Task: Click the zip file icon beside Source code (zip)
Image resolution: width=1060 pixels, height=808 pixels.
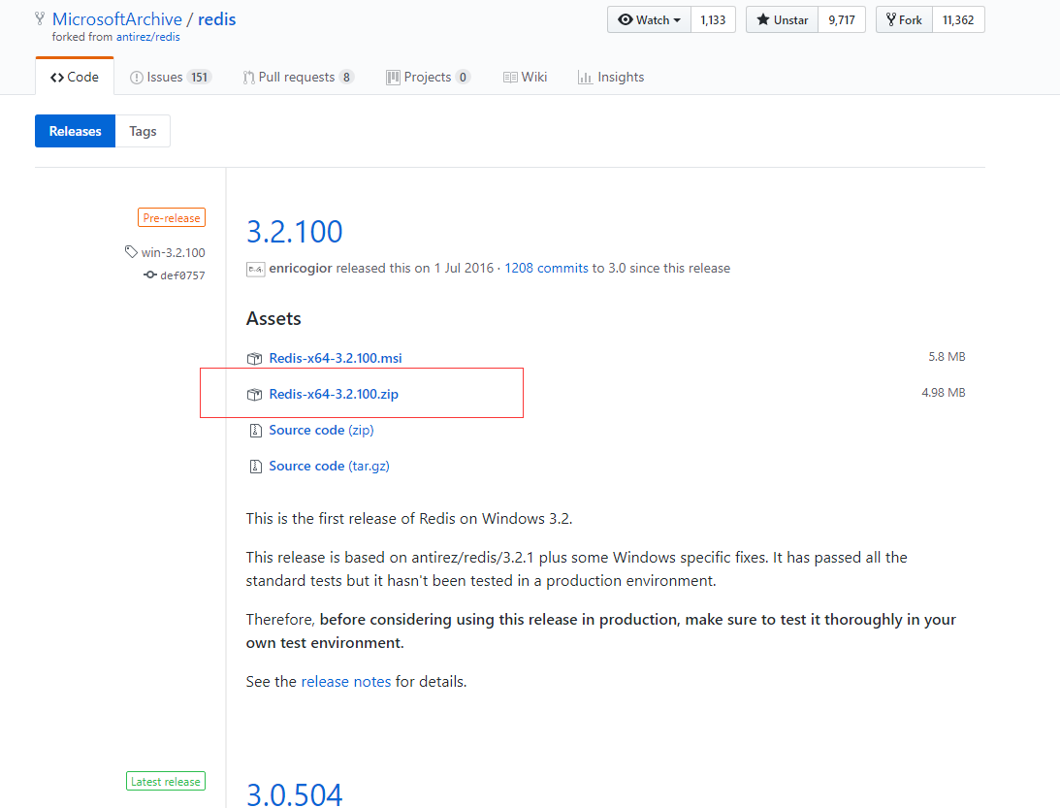Action: pyautogui.click(x=255, y=430)
